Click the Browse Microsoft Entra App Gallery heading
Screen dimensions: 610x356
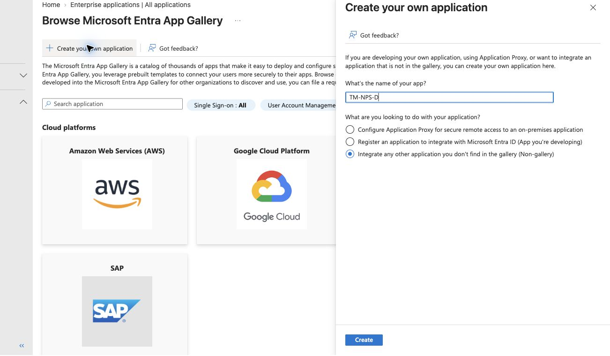(133, 21)
